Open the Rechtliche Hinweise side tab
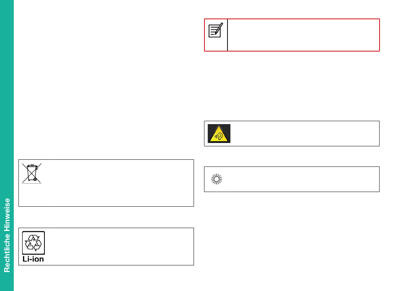This screenshot has height=291, width=398. pos(7,235)
